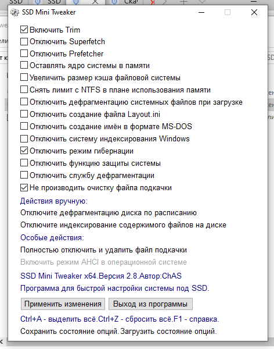Click Сохранить состояние опций
Screen dimensions: 274x349
click(70, 332)
